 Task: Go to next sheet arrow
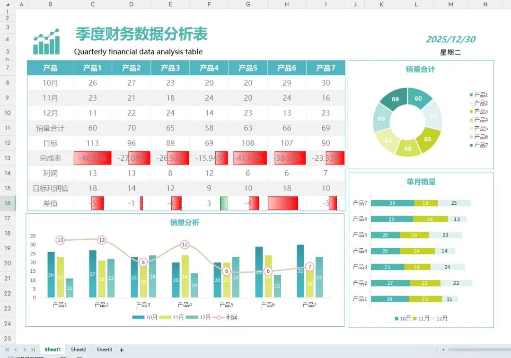click(25, 349)
